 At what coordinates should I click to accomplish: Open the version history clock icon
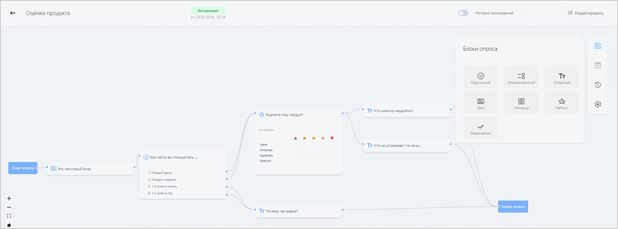coord(598,85)
